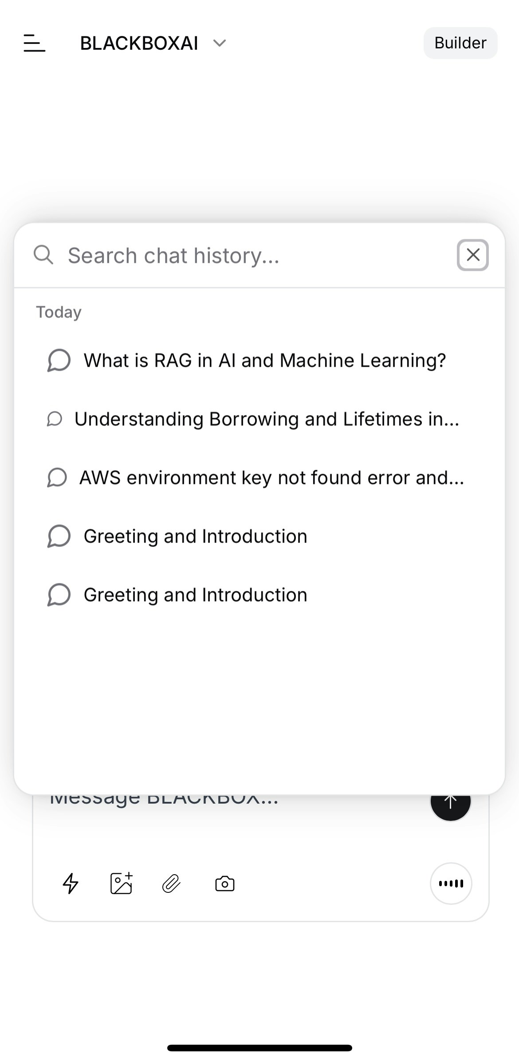This screenshot has height=1062, width=519.
Task: Click chat bubble icon beside AWS chat
Action: click(x=57, y=478)
